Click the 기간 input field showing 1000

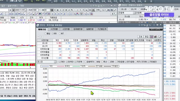click(x=35, y=10)
